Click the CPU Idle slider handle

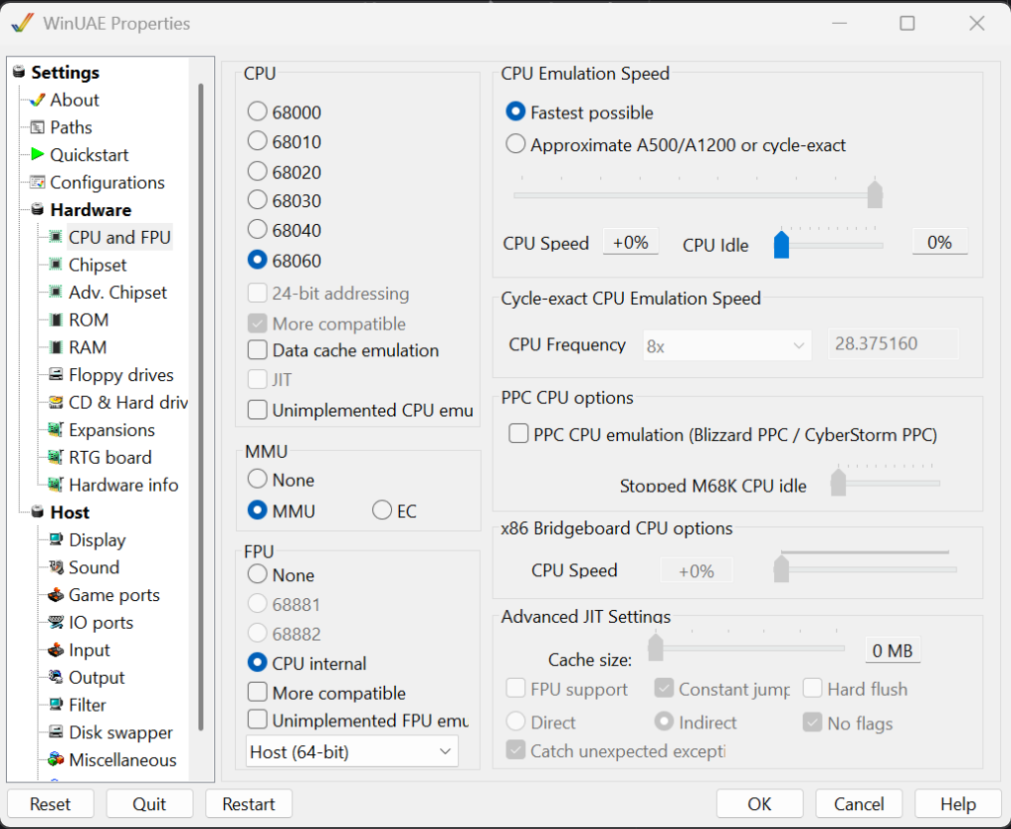pyautogui.click(x=782, y=244)
